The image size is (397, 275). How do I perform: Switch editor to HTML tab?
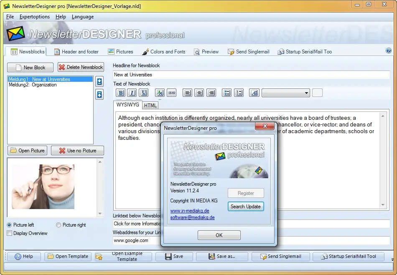[x=150, y=106]
